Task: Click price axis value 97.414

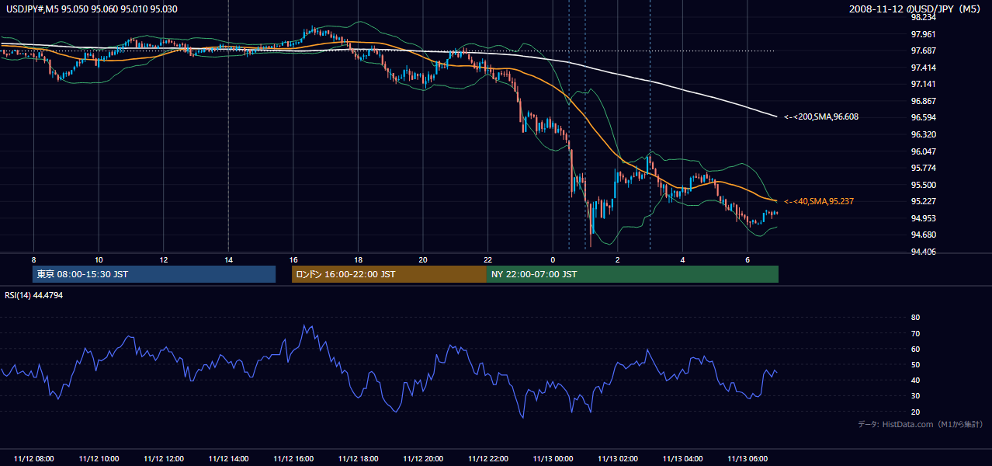Action: (x=923, y=68)
